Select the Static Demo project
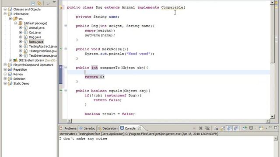 [x=21, y=83]
